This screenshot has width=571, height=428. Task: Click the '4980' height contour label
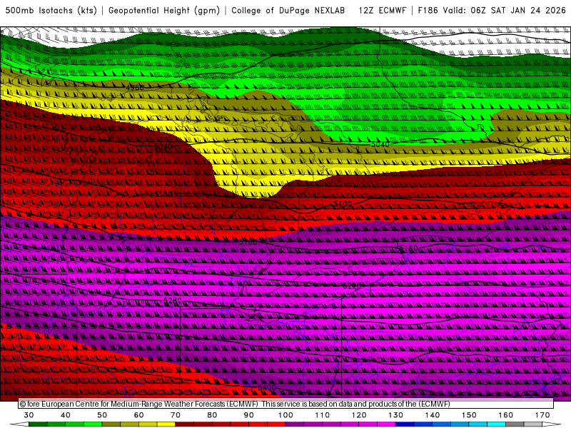pyautogui.click(x=135, y=88)
